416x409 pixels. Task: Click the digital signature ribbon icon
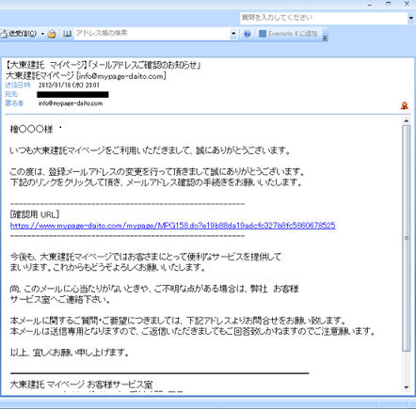tap(405, 105)
